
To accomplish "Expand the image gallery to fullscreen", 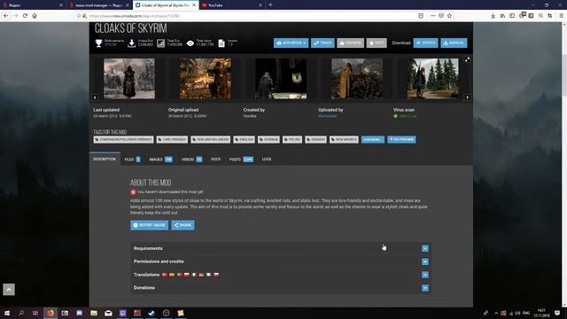I will click(x=467, y=59).
